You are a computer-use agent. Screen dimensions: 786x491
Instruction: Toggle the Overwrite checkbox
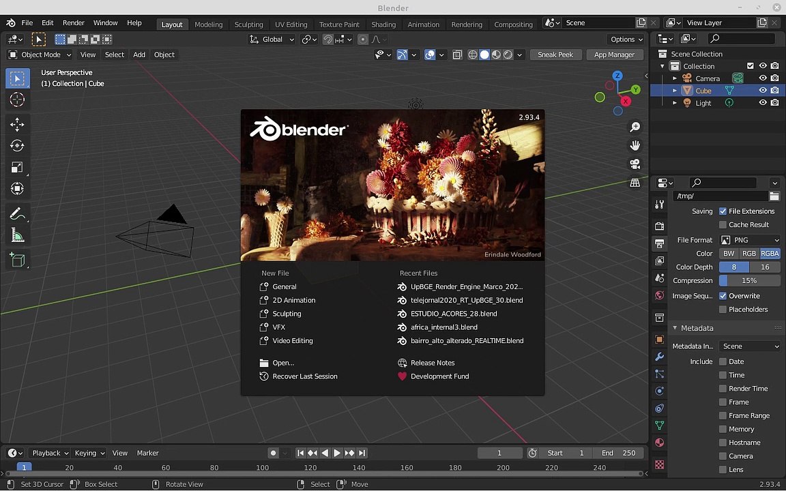[723, 296]
